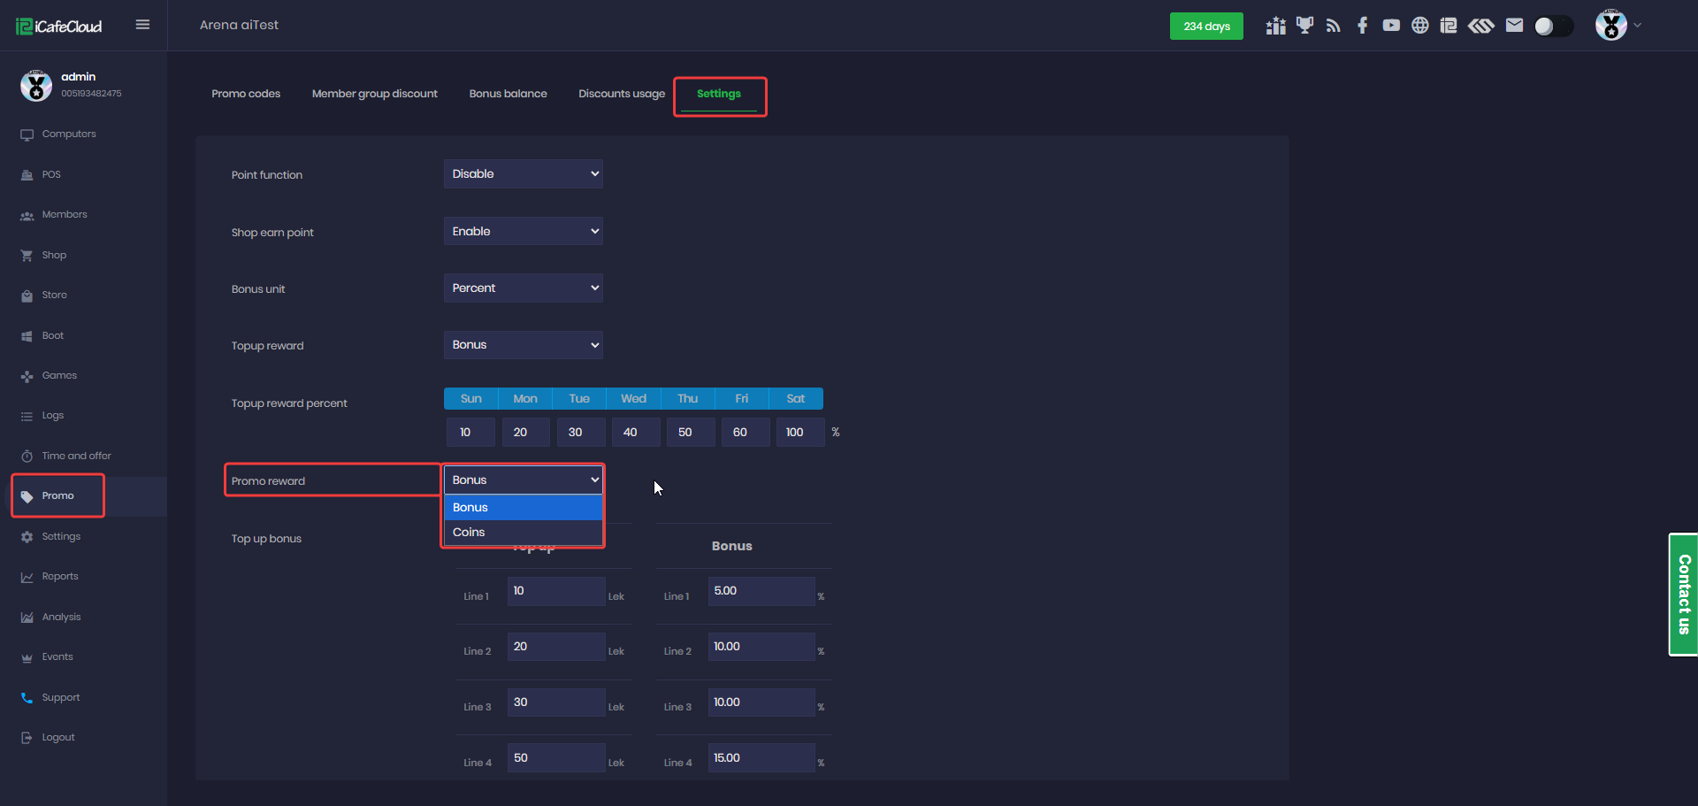Click the globe icon in the top bar
This screenshot has height=806, width=1698.
click(x=1419, y=26)
